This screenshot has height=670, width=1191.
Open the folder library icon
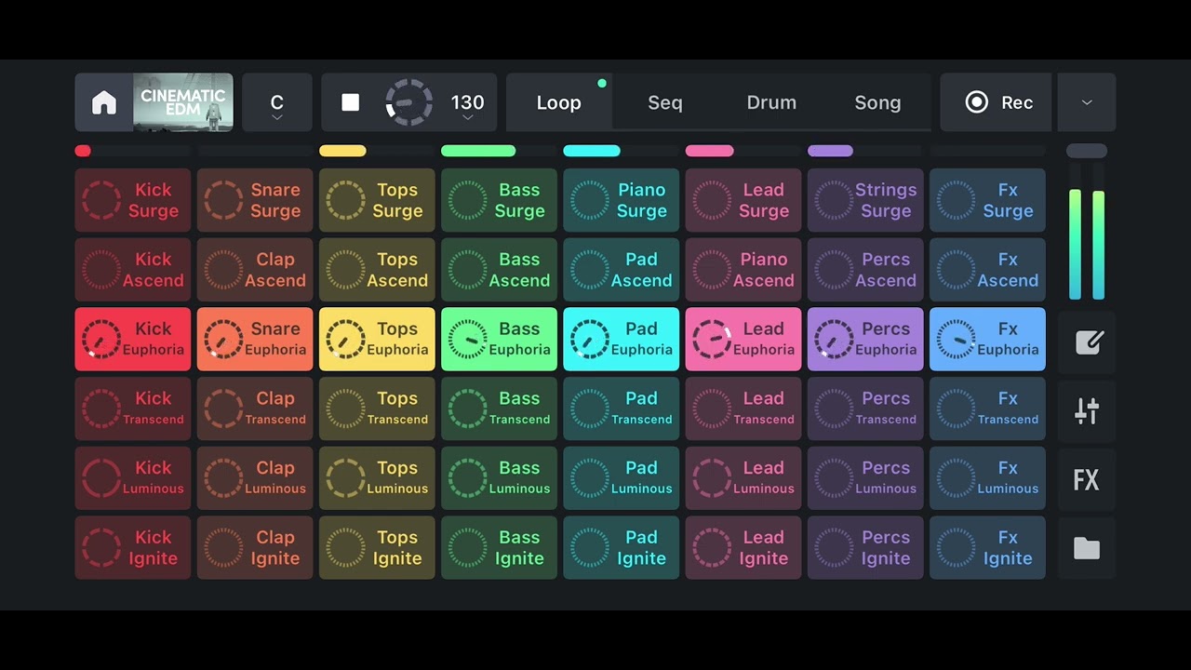pos(1087,549)
